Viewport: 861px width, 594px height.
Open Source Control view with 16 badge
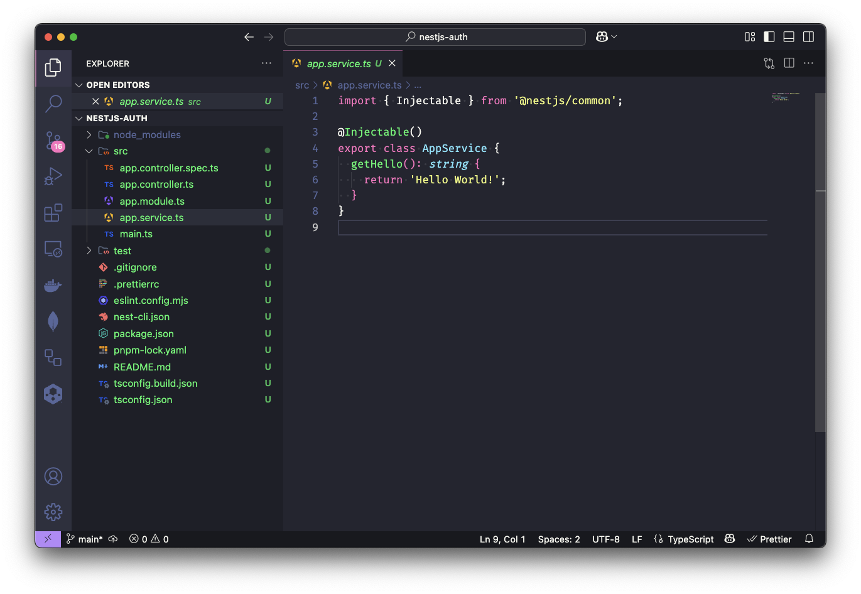click(x=53, y=141)
